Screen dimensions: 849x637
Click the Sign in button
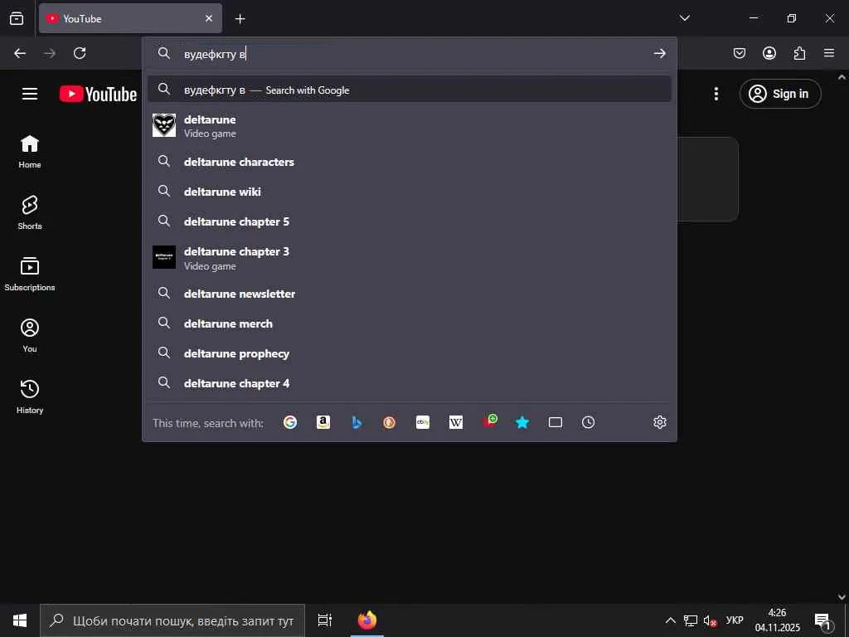pos(780,94)
